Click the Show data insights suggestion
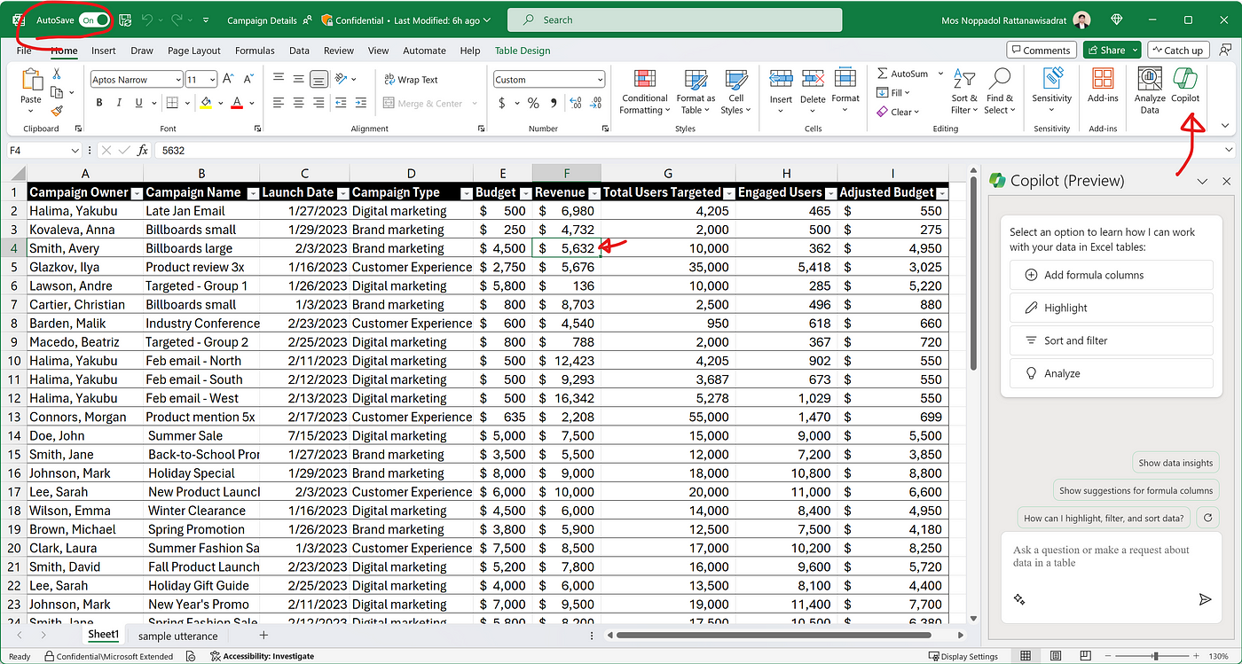The image size is (1242, 664). pyautogui.click(x=1175, y=463)
